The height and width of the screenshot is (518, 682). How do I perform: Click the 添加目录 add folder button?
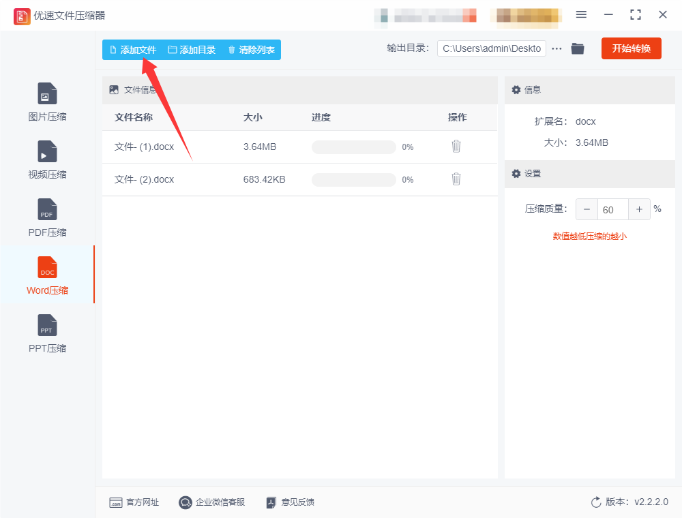tap(192, 50)
